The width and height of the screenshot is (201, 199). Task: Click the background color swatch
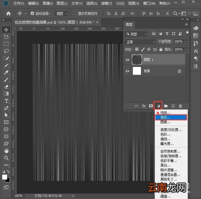pyautogui.click(x=8, y=180)
